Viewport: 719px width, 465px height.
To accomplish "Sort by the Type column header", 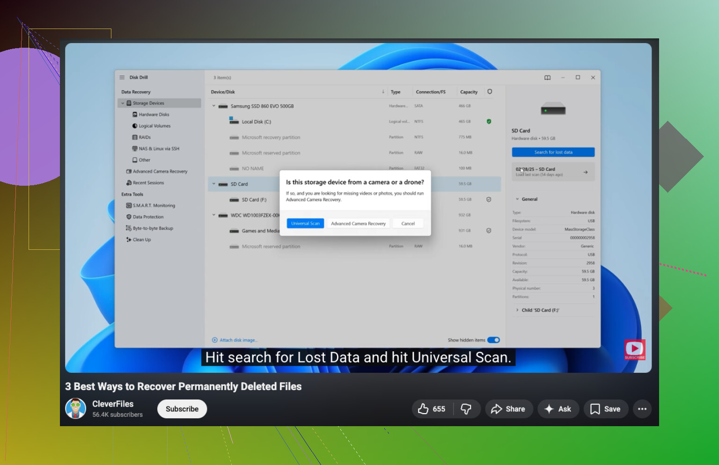I will [396, 92].
